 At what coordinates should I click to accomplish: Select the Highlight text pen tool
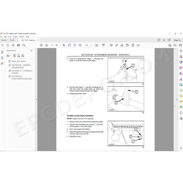coord(117,45)
